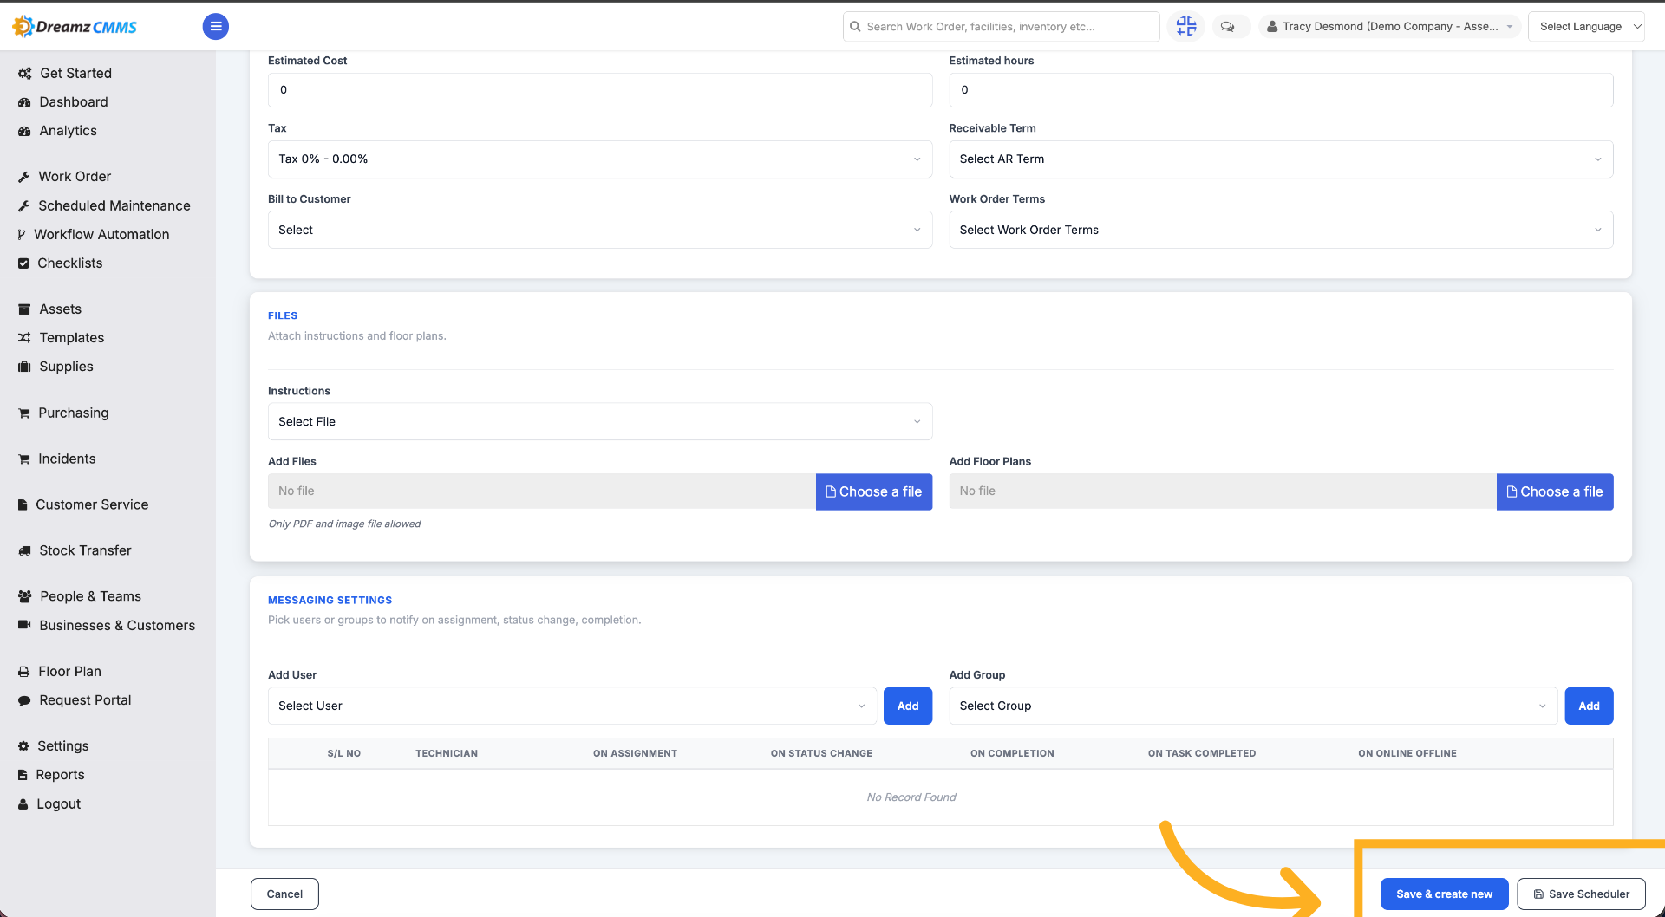Expand the Bill to Customer select

600,230
